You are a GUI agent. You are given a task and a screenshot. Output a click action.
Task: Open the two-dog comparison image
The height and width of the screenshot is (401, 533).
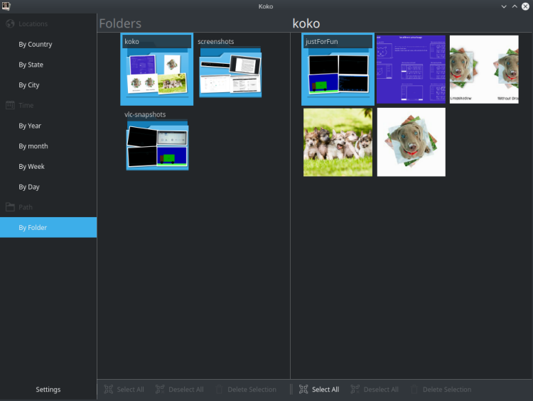484,70
